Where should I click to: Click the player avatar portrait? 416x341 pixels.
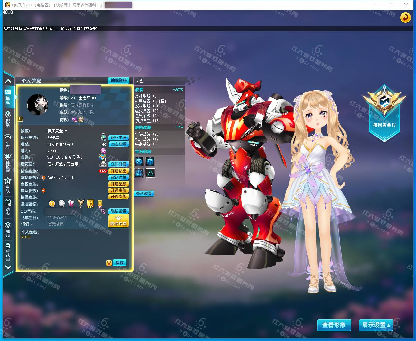37,105
